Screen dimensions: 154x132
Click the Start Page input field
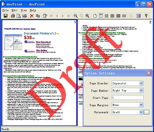[x=127, y=97]
